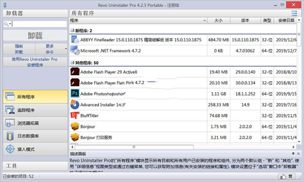Click the 所有程序 sidebar icon
The image size is (304, 182).
click(10, 97)
